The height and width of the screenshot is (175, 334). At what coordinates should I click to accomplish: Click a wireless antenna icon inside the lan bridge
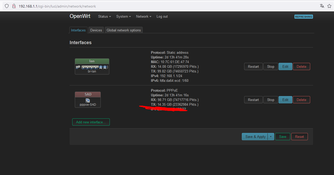coord(101,67)
